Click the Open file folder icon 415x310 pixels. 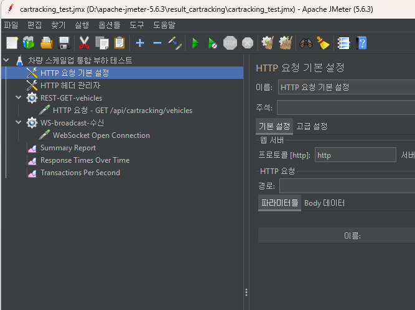click(46, 43)
